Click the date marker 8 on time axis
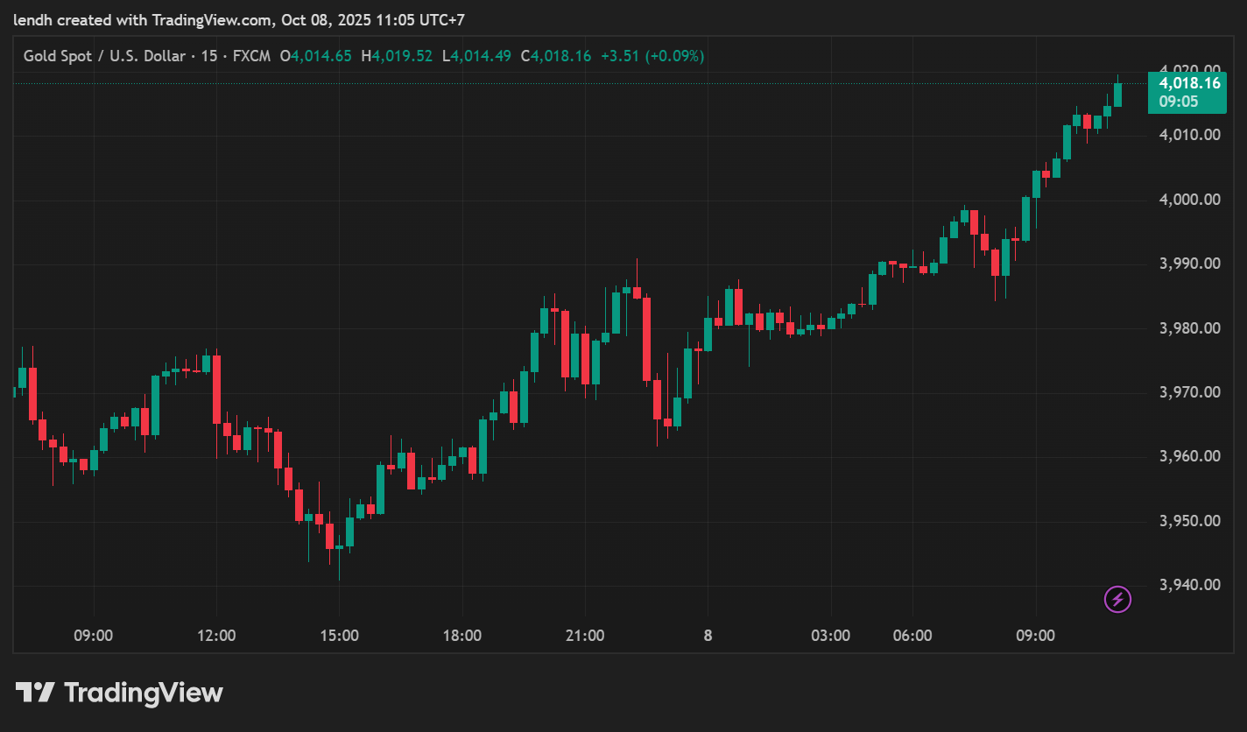Viewport: 1247px width, 732px height. (x=708, y=636)
